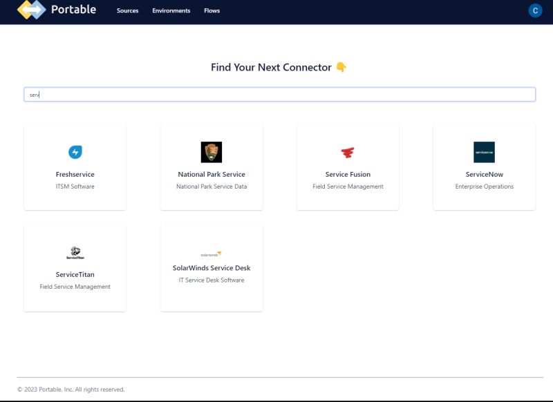This screenshot has height=402, width=553.
Task: Select the Freshservice connector title
Action: click(x=75, y=175)
